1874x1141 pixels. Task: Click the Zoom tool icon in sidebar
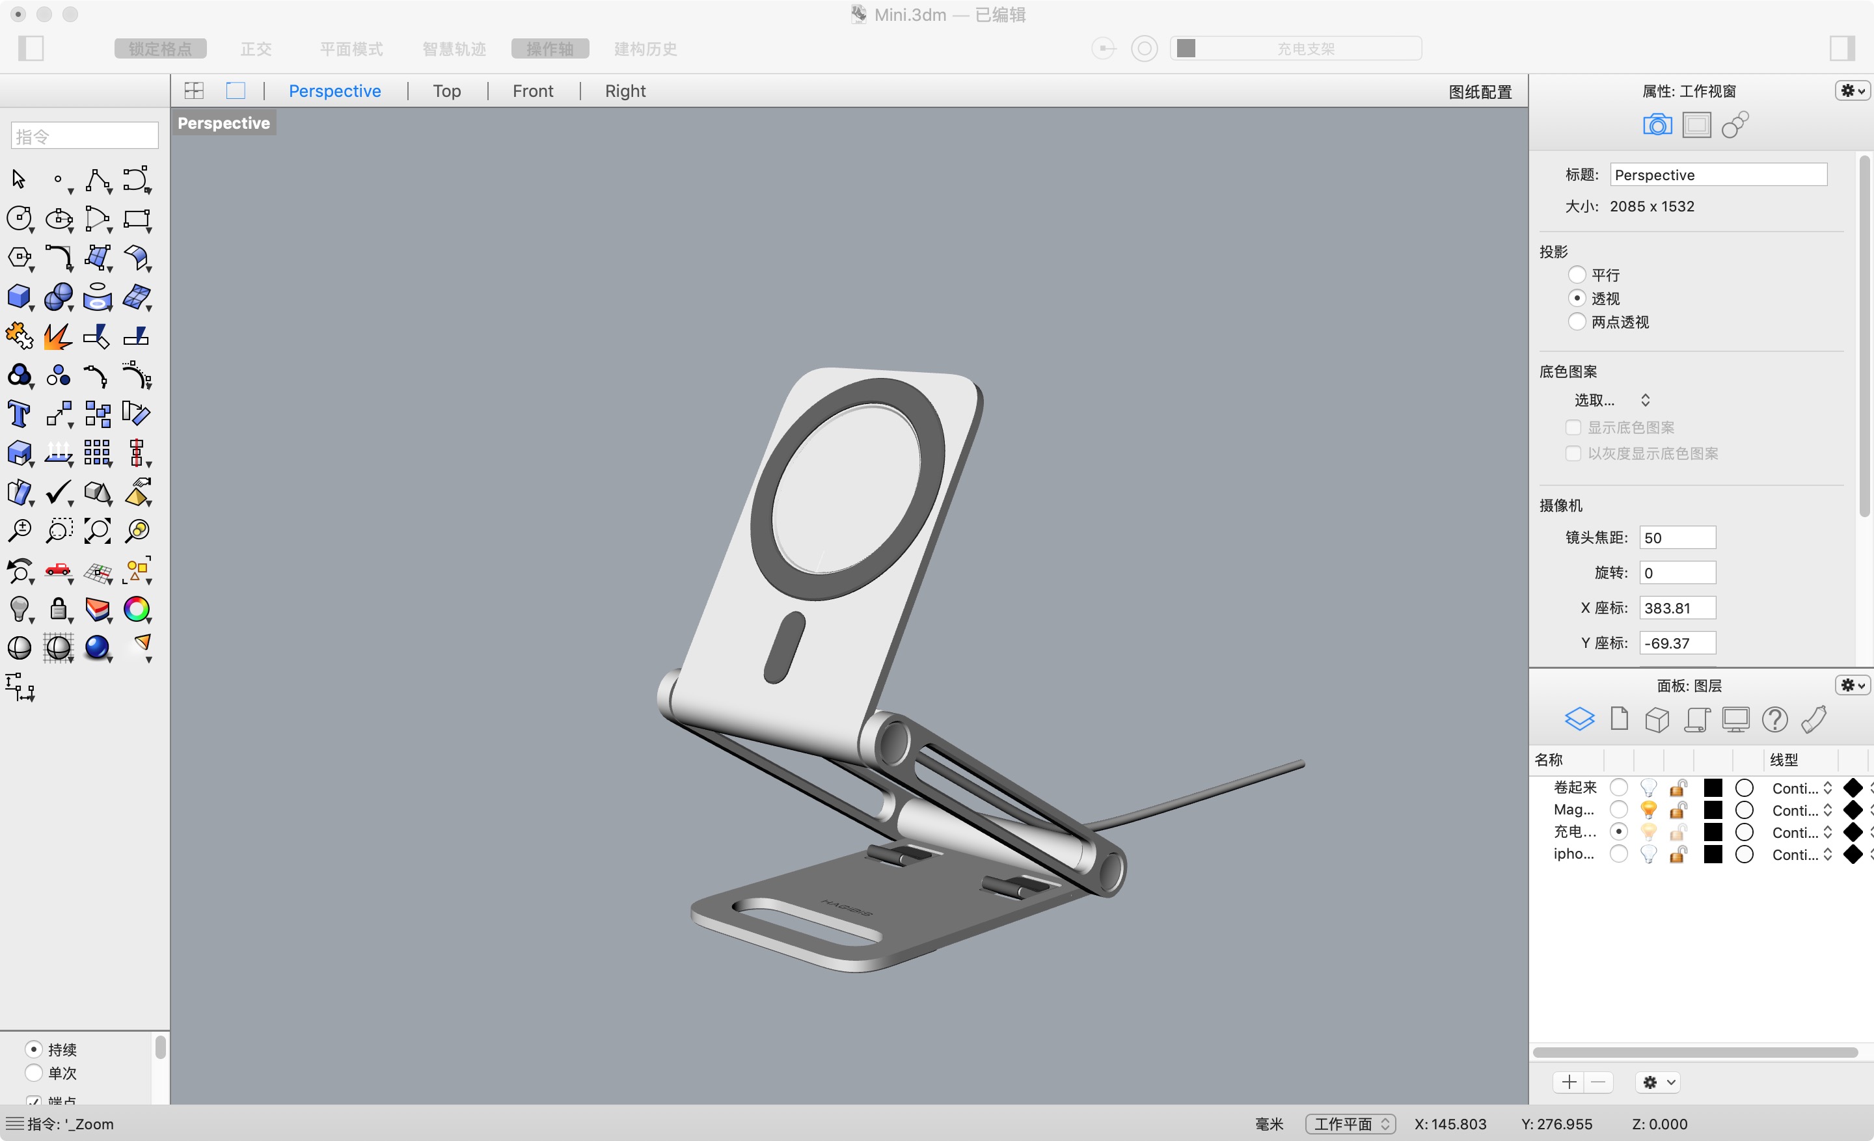20,531
